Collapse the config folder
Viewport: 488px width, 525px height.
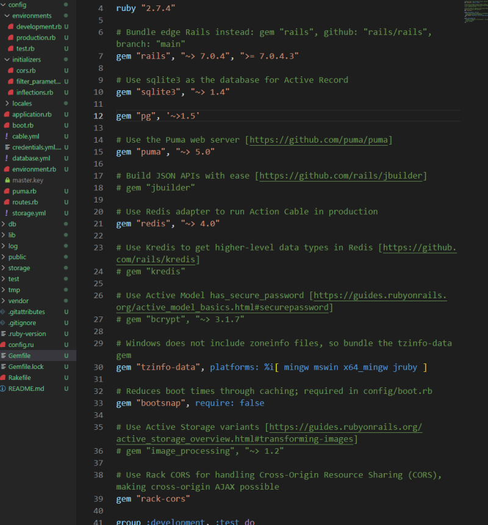point(3,5)
